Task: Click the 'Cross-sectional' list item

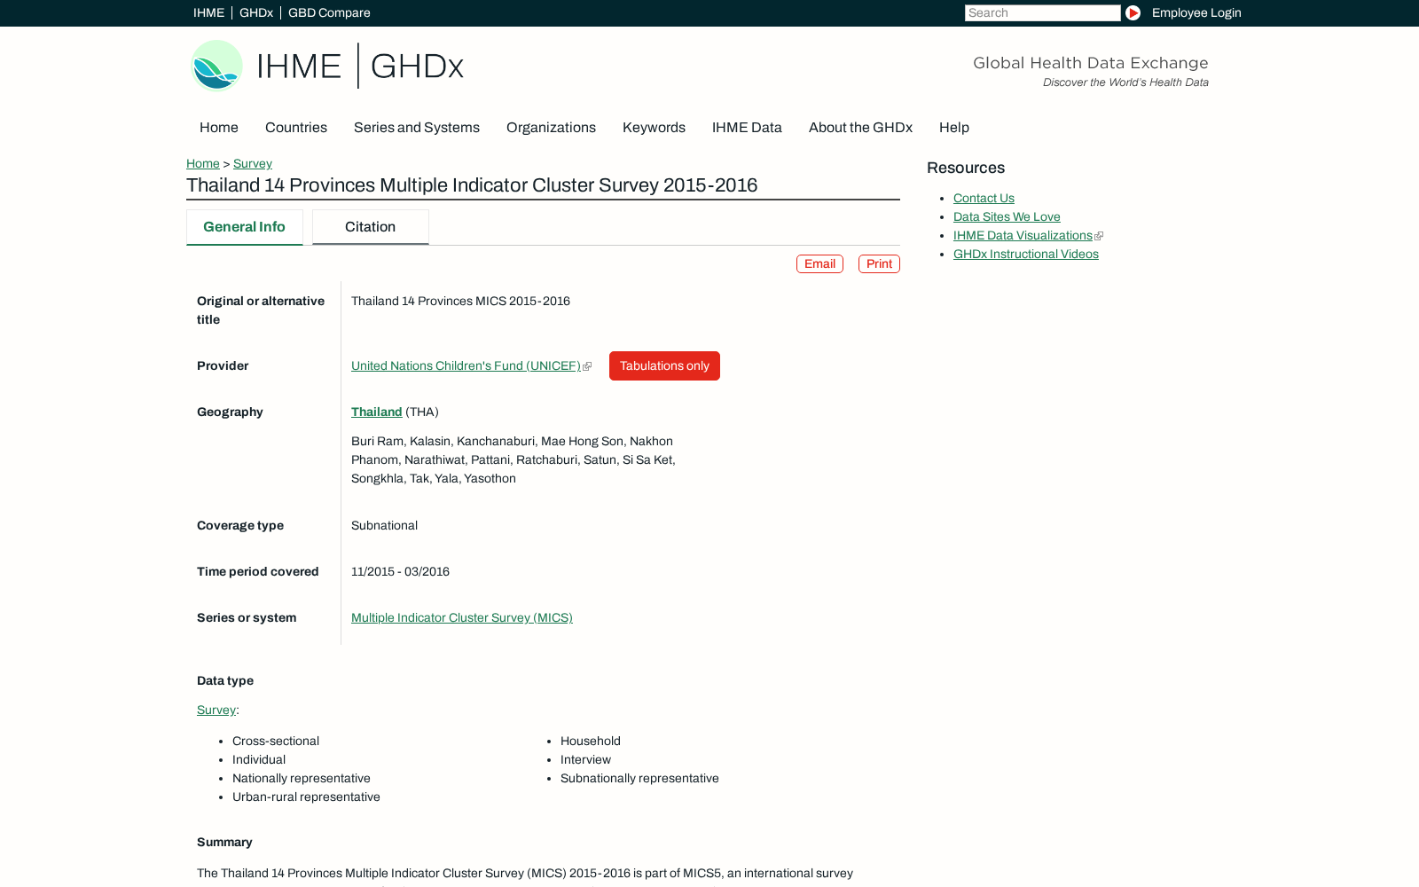Action: [276, 742]
